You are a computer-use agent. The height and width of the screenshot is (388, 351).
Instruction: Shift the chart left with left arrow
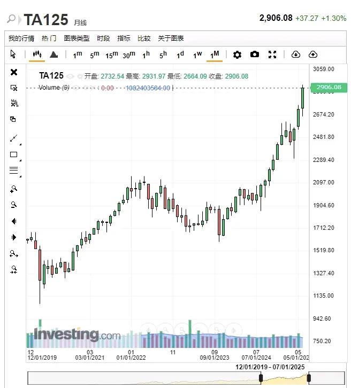click(14, 221)
